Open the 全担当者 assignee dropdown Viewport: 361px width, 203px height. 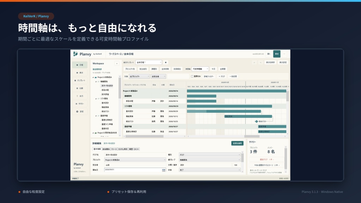[158, 76]
